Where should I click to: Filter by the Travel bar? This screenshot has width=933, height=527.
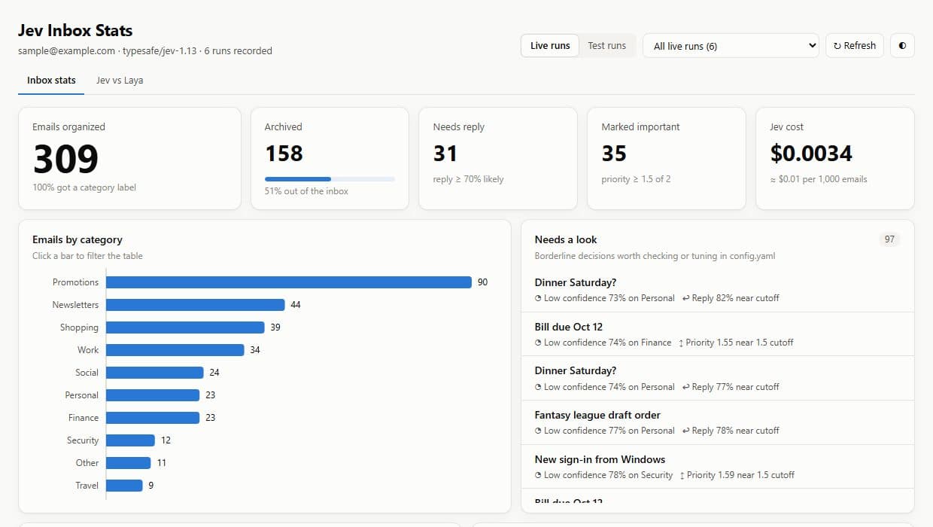pyautogui.click(x=124, y=486)
